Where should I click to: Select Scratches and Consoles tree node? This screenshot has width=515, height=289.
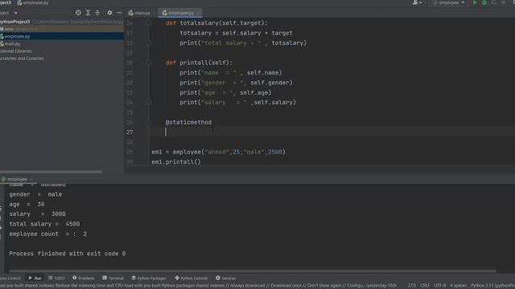pos(22,59)
